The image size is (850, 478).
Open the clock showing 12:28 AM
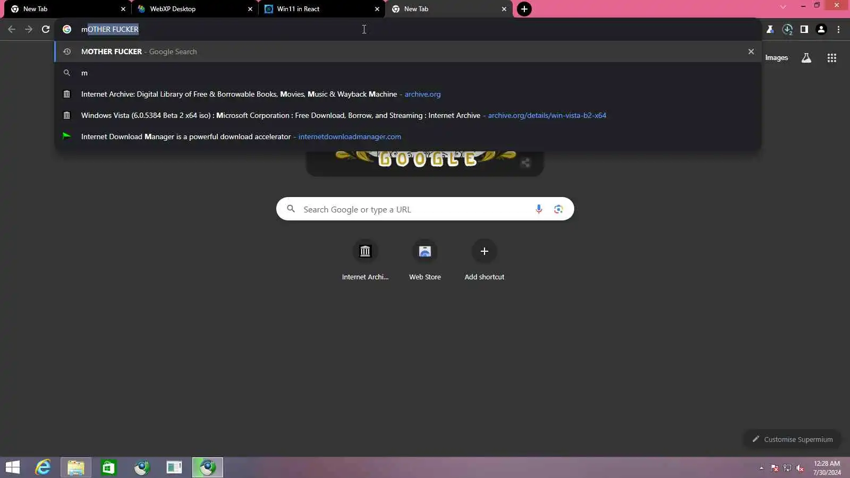coord(827,467)
